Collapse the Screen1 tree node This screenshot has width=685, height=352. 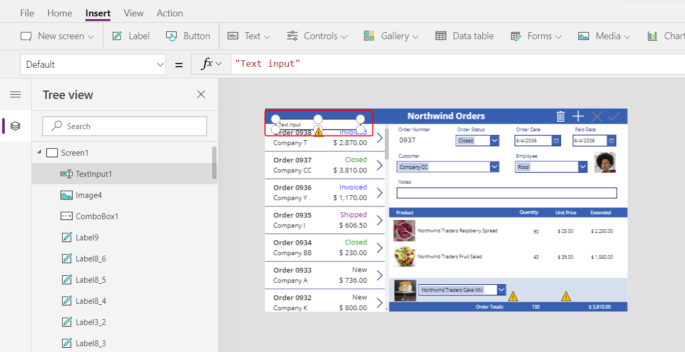click(x=39, y=152)
